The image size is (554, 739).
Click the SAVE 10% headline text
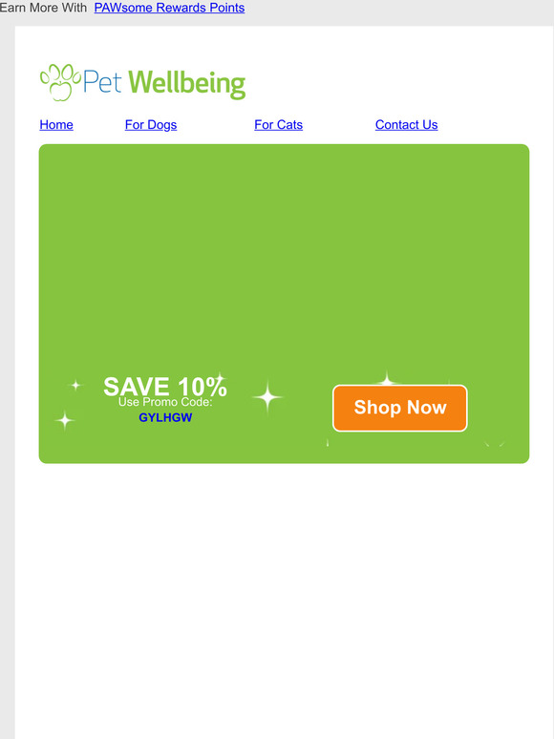pyautogui.click(x=165, y=387)
